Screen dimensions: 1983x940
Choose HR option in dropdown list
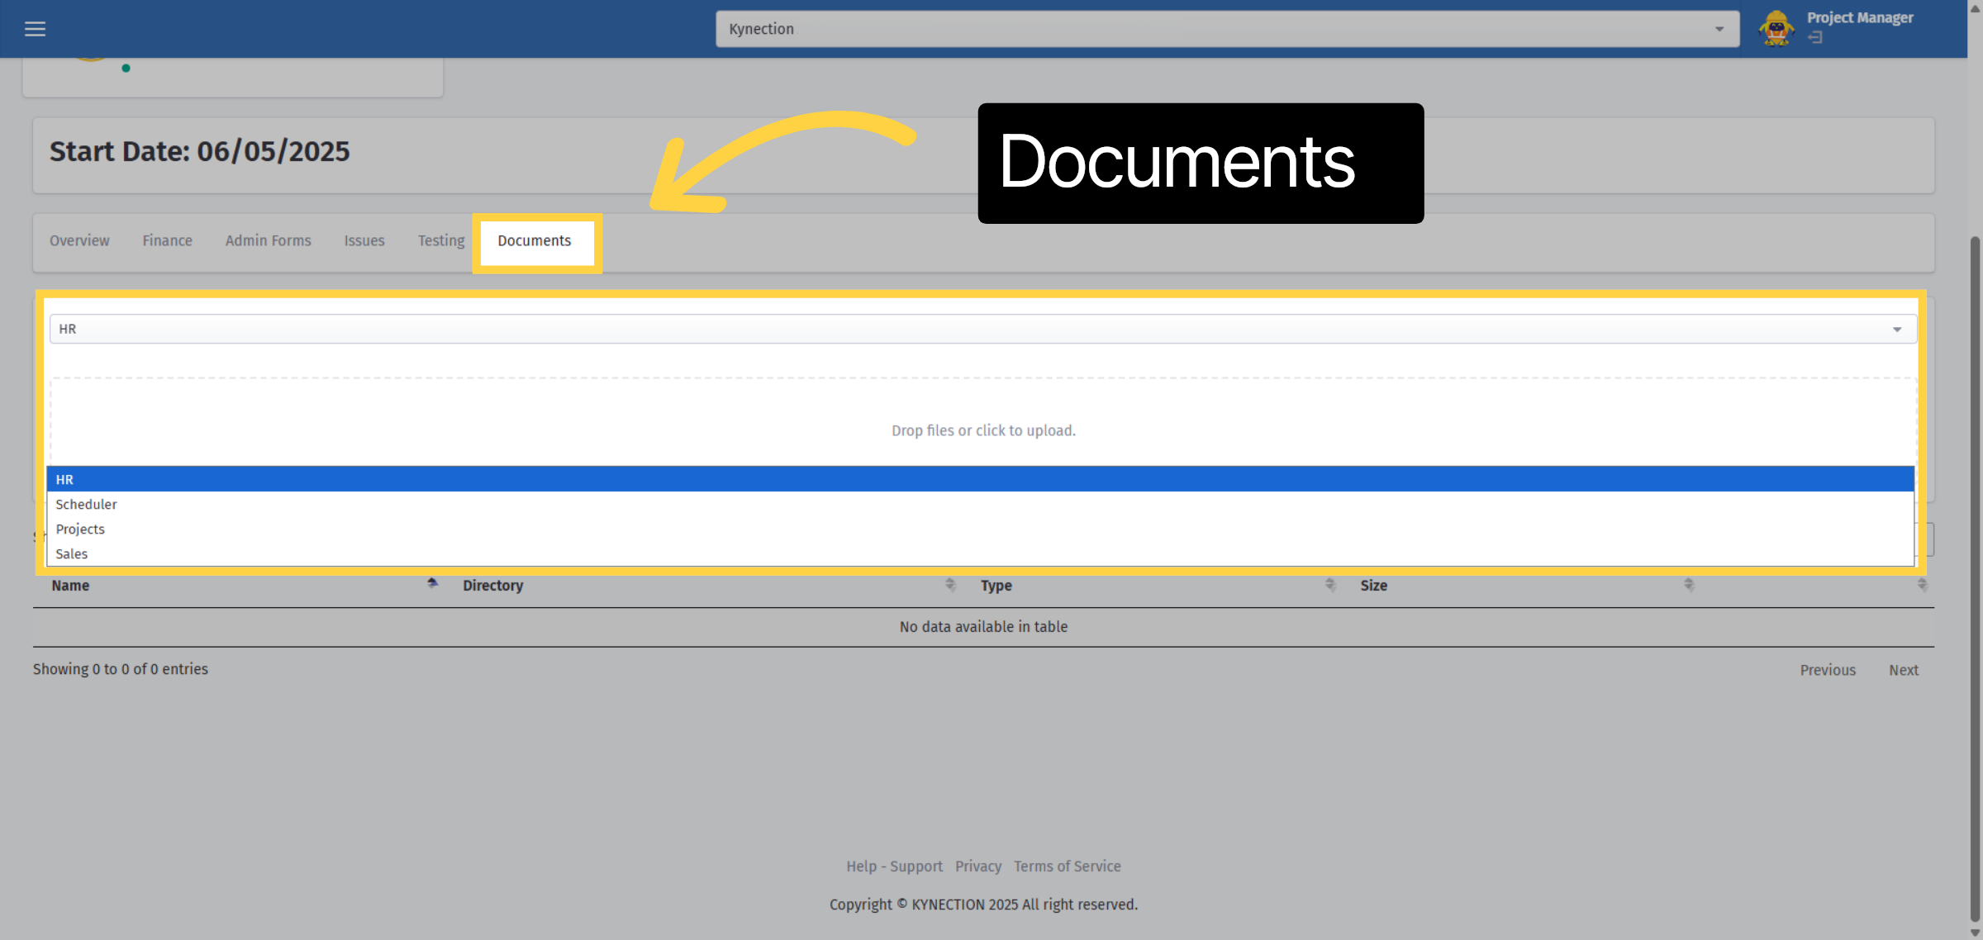click(980, 479)
